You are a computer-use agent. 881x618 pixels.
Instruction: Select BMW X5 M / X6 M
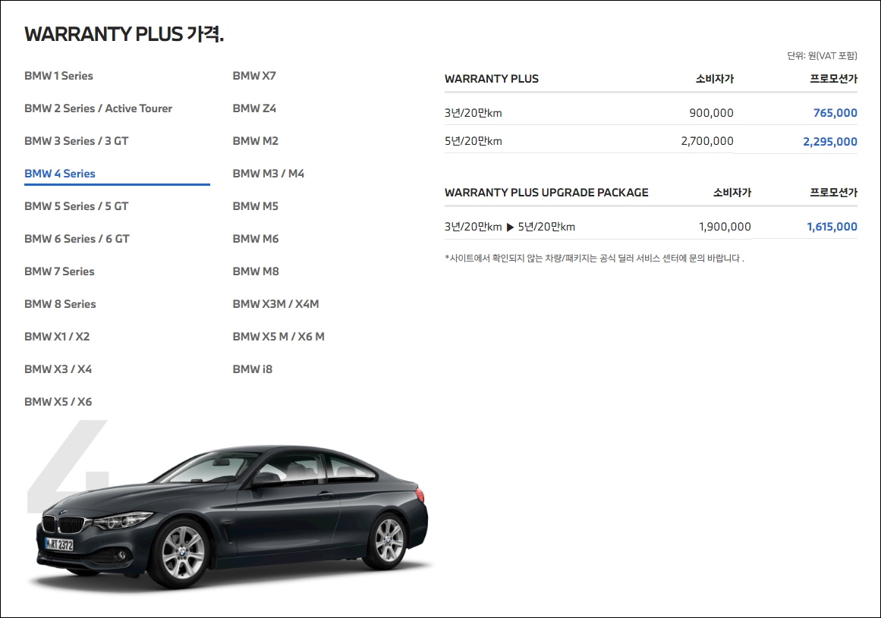(278, 336)
